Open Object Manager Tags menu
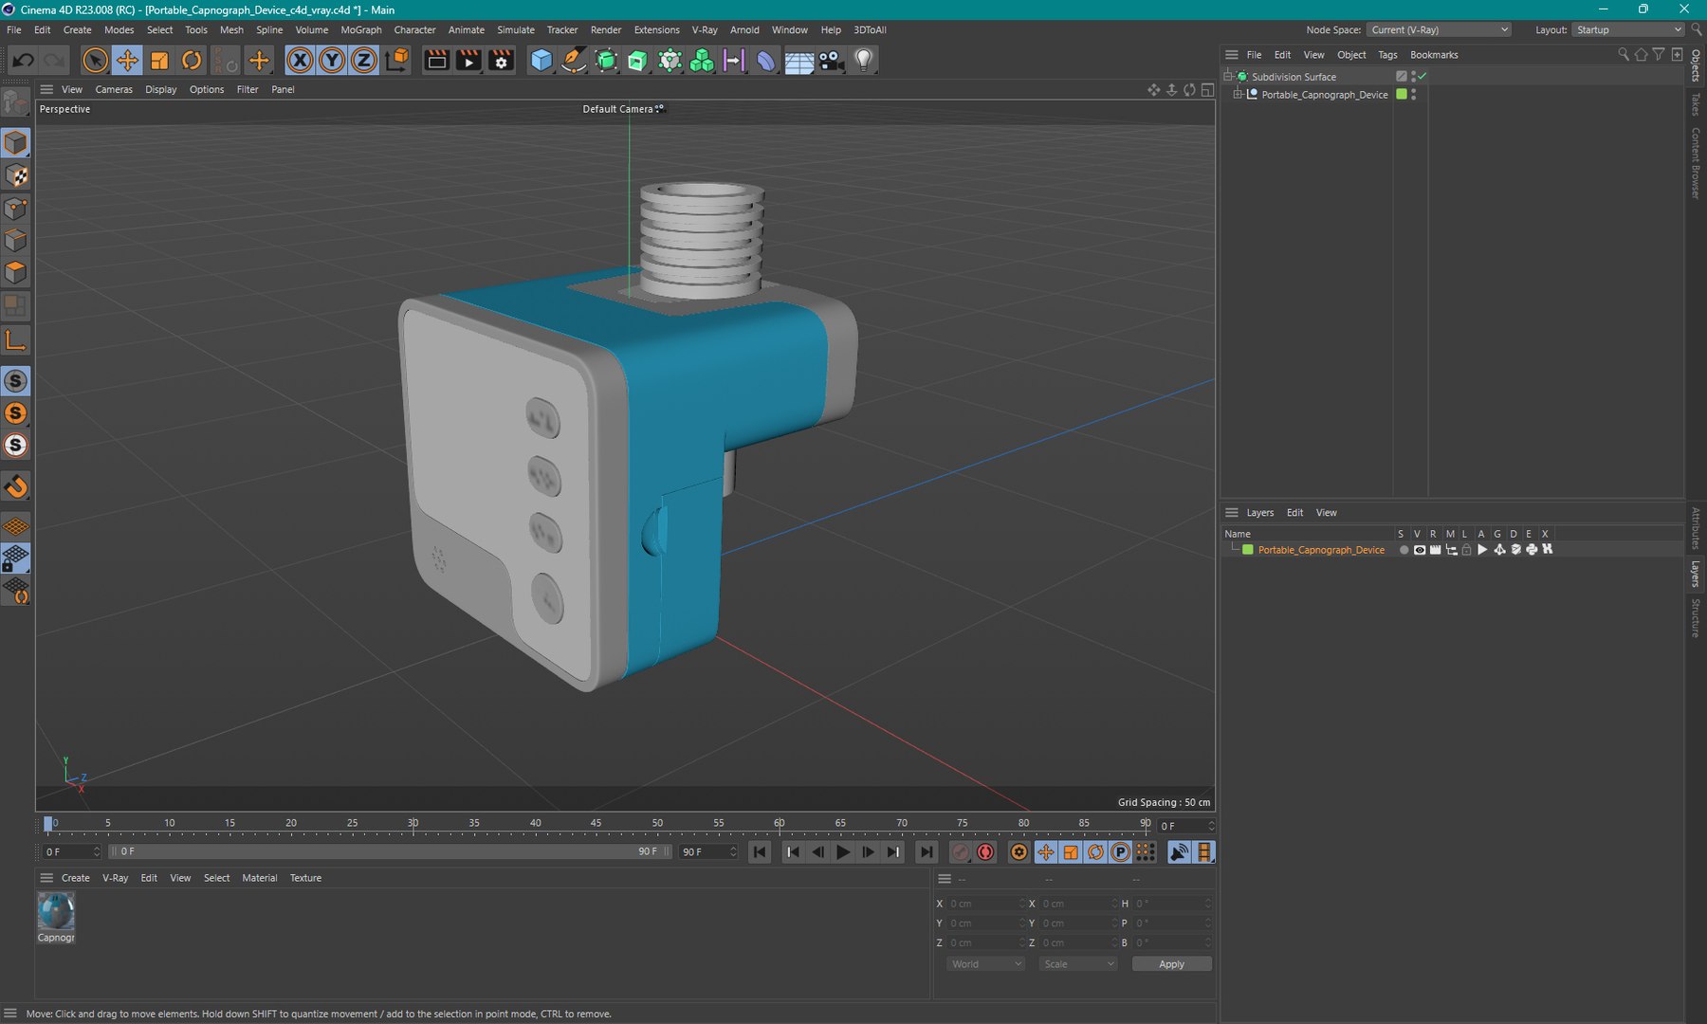The width and height of the screenshot is (1707, 1024). pos(1387,55)
